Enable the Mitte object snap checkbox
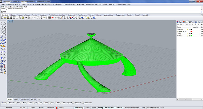The height and width of the screenshot is (109, 203). coord(22,103)
